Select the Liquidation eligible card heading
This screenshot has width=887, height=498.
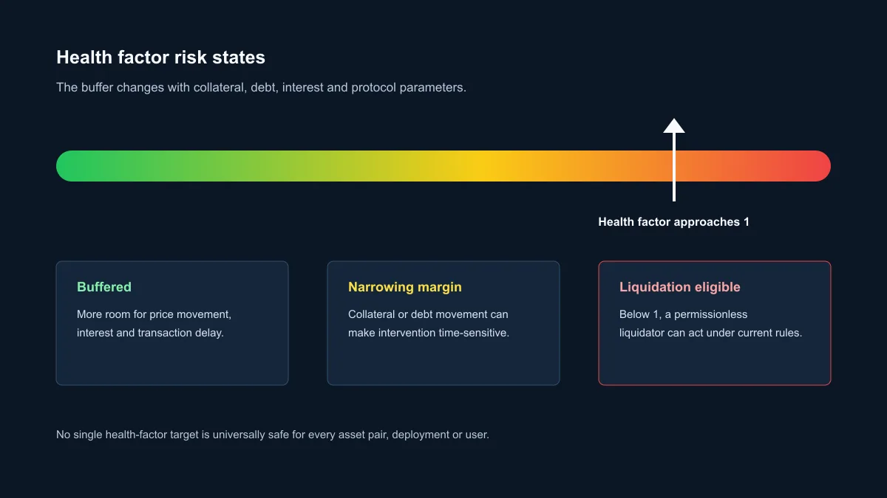[680, 287]
